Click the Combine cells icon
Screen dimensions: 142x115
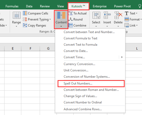tap(70, 25)
